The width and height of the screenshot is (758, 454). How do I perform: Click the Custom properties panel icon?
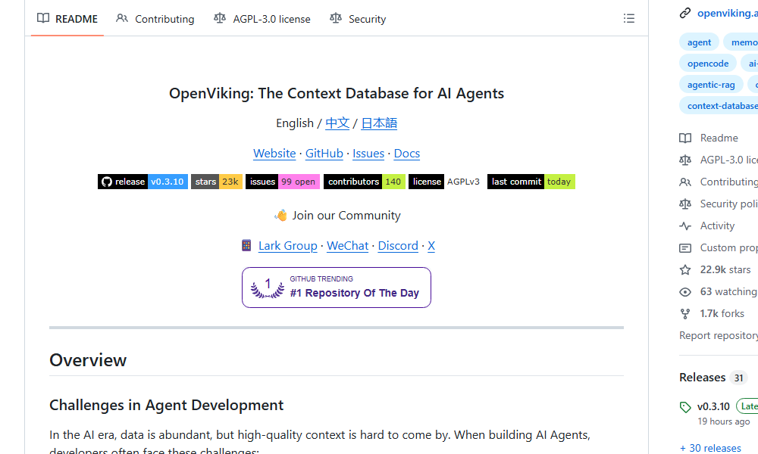tap(687, 247)
